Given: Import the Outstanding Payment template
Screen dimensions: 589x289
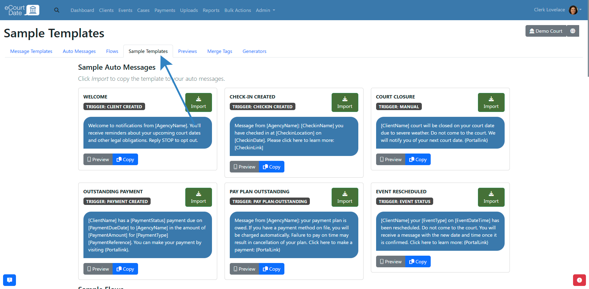Looking at the screenshot, I should click(x=198, y=197).
